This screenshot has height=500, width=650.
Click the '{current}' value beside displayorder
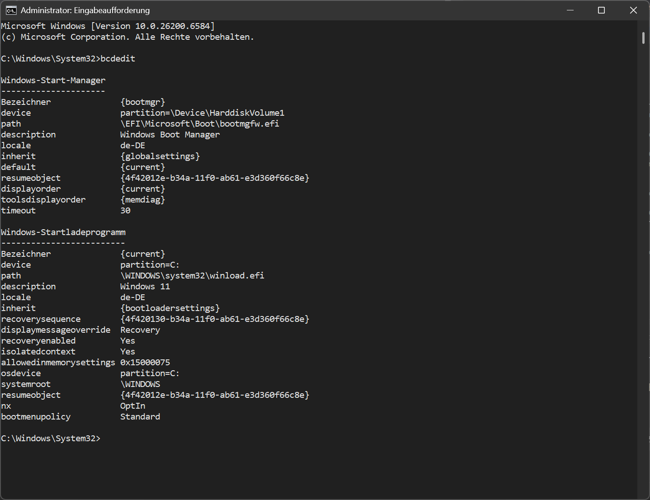(x=143, y=189)
